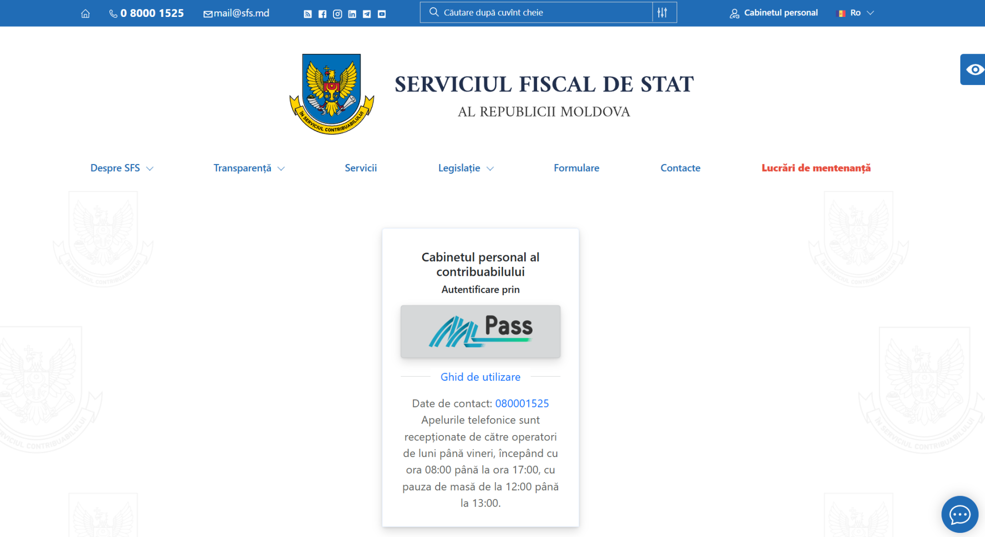Image resolution: width=985 pixels, height=537 pixels.
Task: Open the YouTube icon
Action: point(382,14)
